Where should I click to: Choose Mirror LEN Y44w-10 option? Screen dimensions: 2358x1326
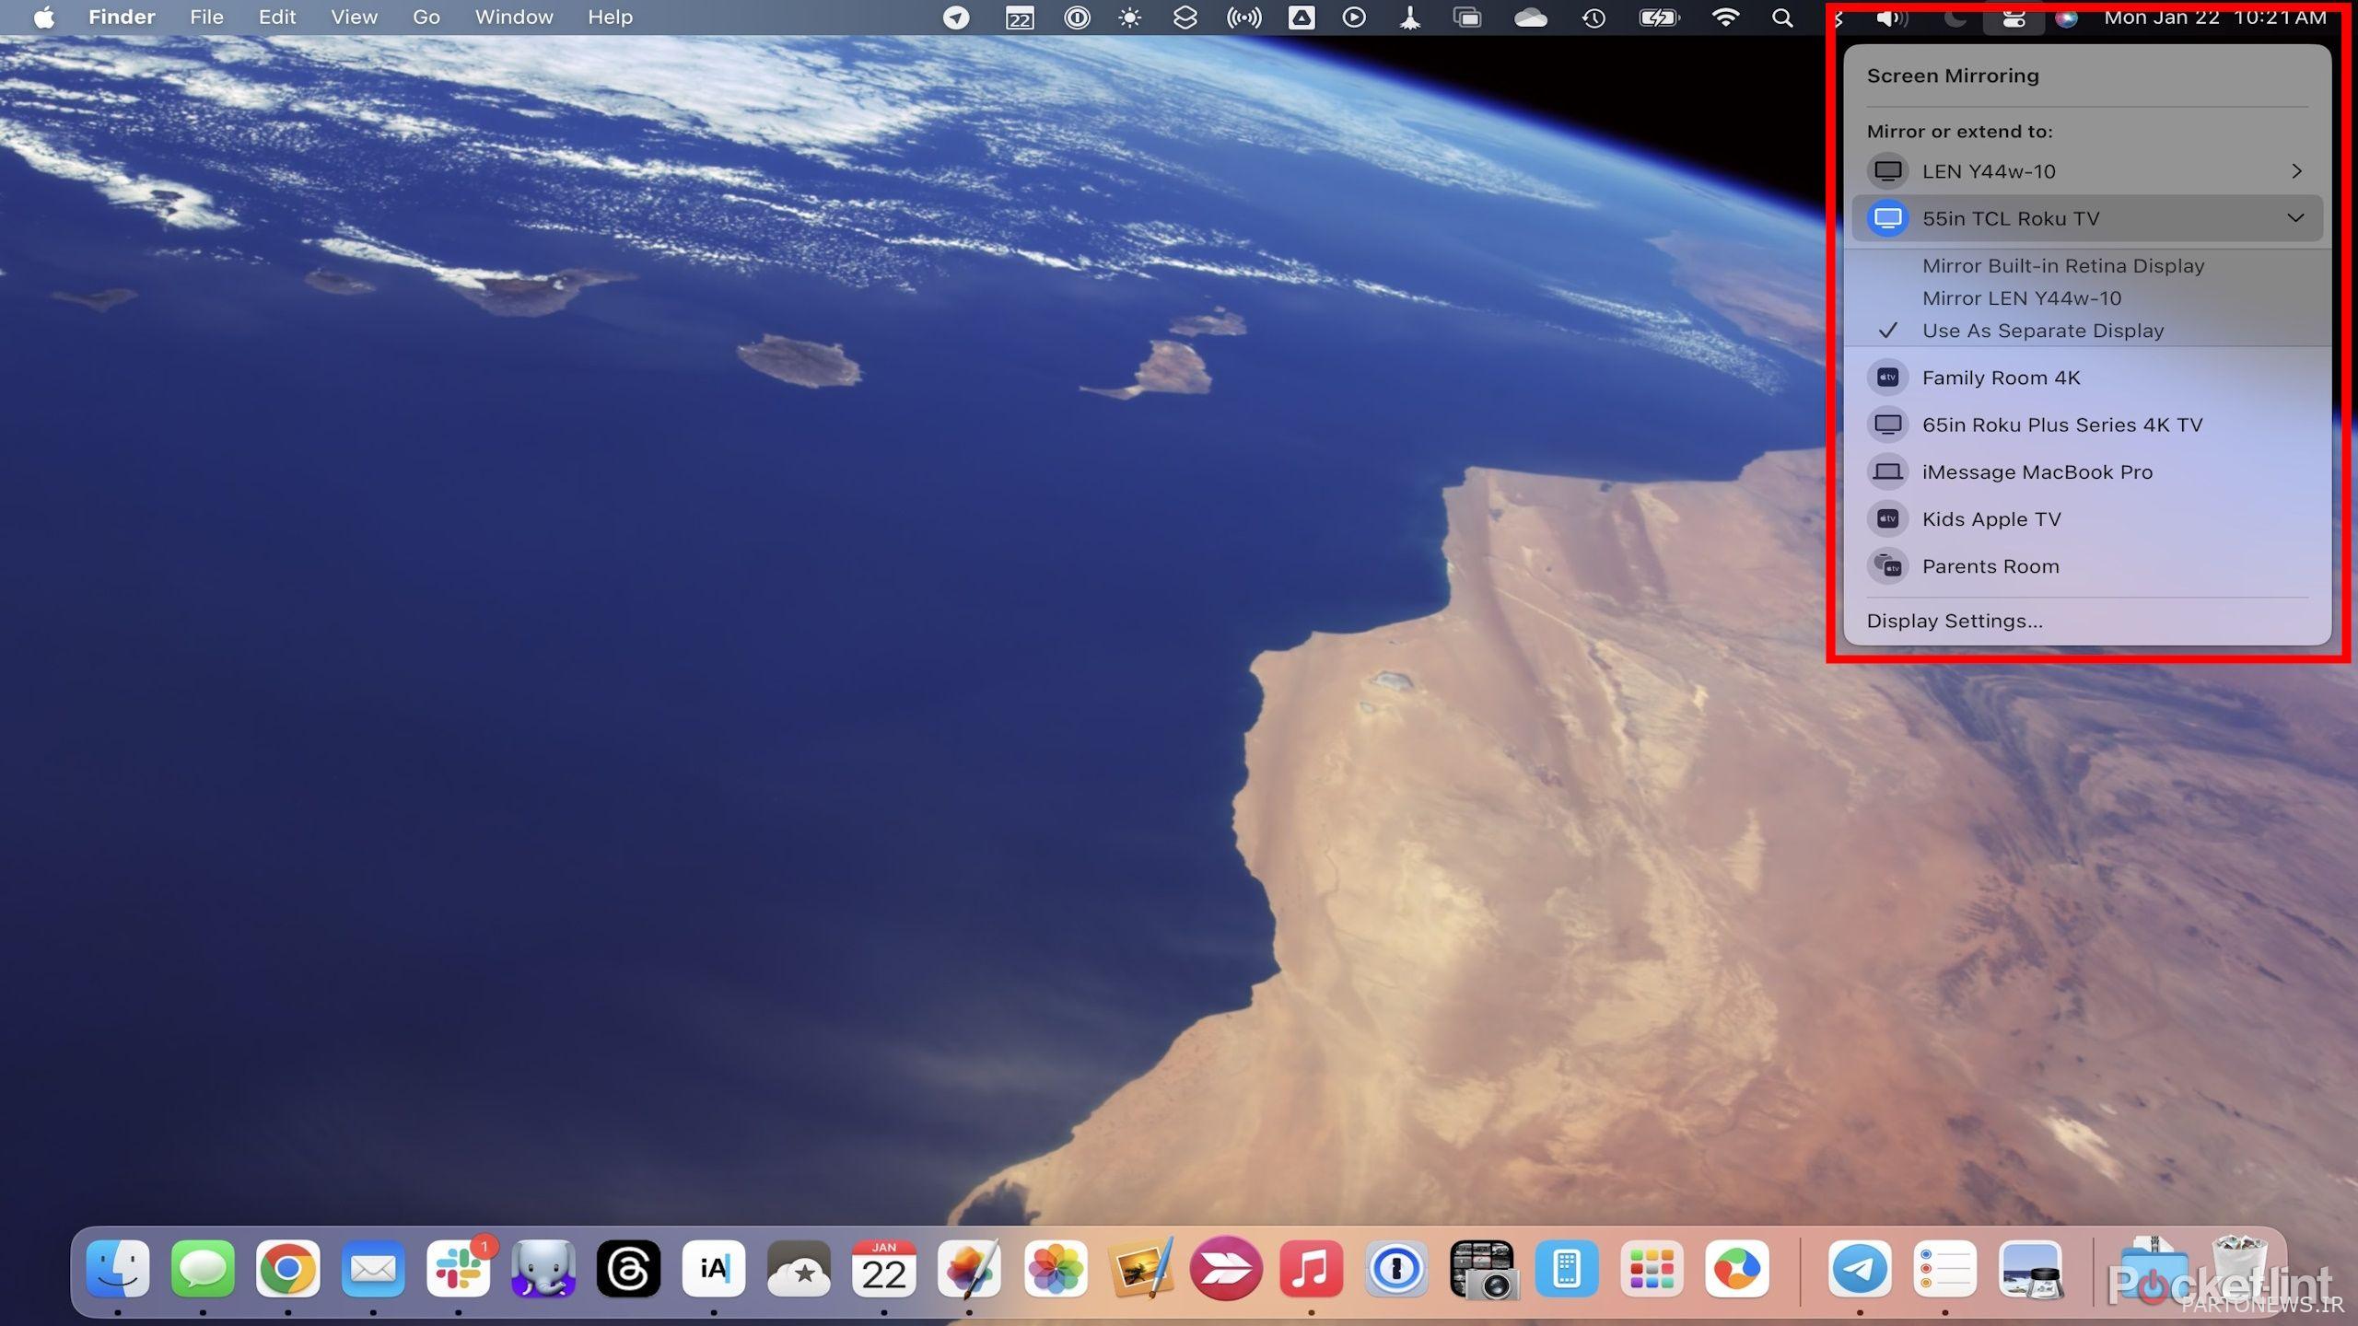(x=2021, y=298)
